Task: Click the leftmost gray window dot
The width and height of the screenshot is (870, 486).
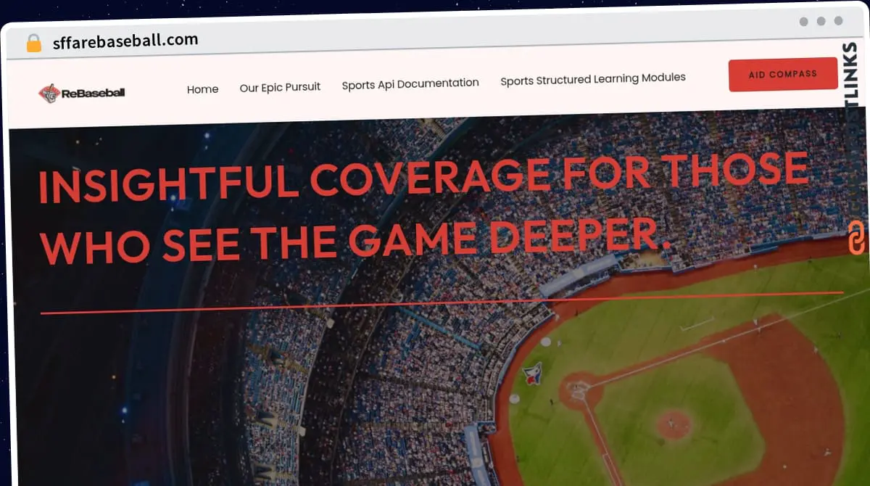Action: pos(804,21)
